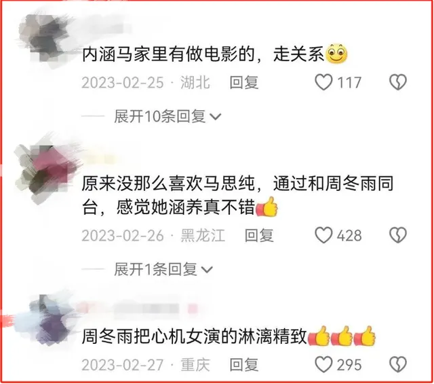This screenshot has height=384, width=434.
Task: Open the third commenter's blurred username
Action: (138, 309)
